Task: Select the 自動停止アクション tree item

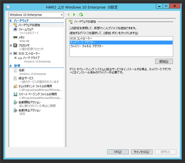Action: pyautogui.click(x=30, y=110)
